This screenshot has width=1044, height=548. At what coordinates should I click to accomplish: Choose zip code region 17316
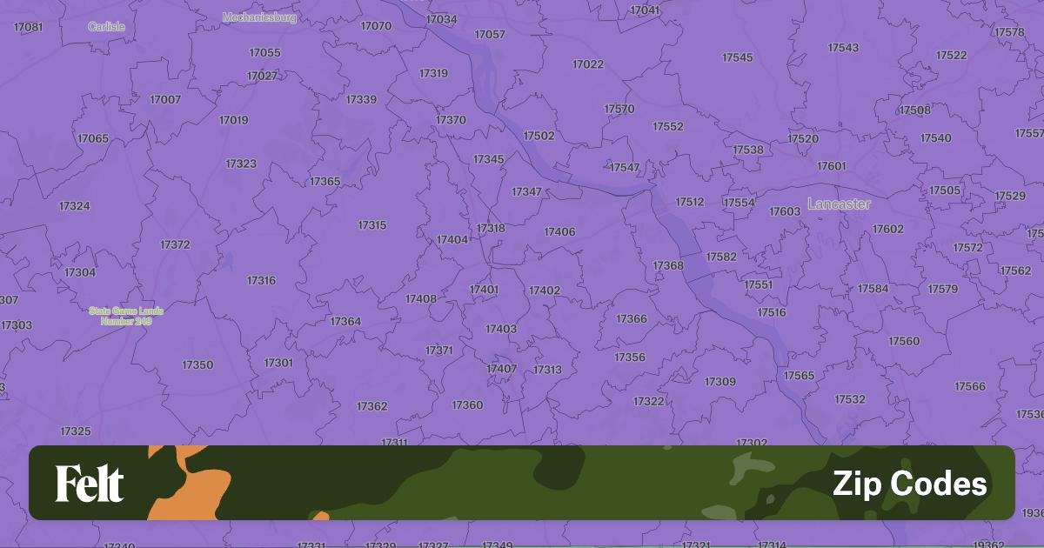[x=261, y=280]
